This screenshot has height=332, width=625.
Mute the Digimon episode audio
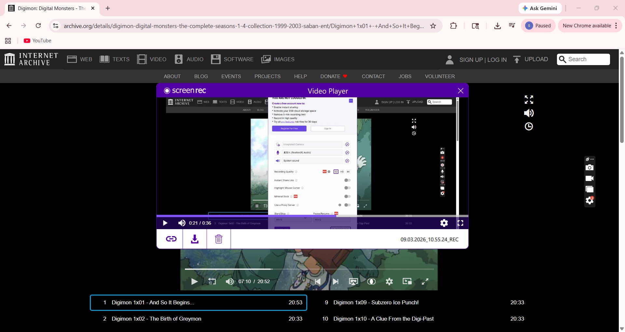[229, 282]
